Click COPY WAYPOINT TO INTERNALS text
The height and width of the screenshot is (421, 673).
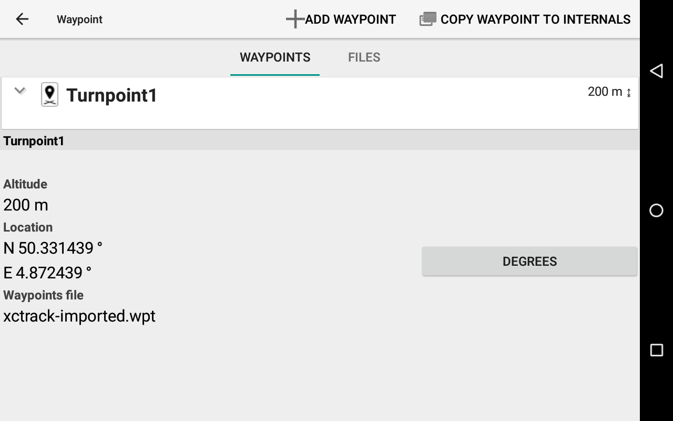(x=535, y=19)
